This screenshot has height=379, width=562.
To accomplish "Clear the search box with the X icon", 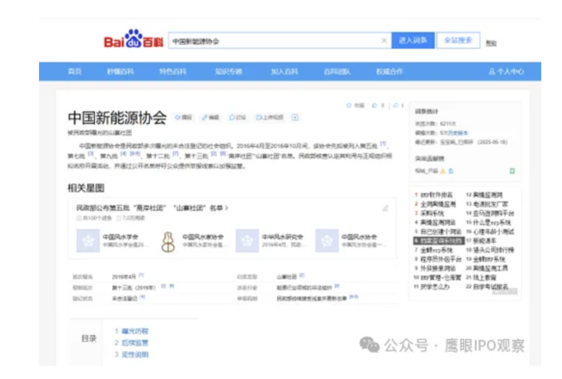I will pyautogui.click(x=384, y=41).
